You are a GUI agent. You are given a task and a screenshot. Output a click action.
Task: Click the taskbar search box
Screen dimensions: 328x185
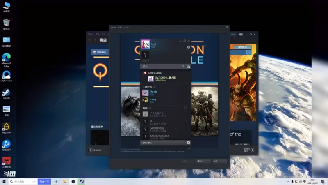[x=23, y=182]
